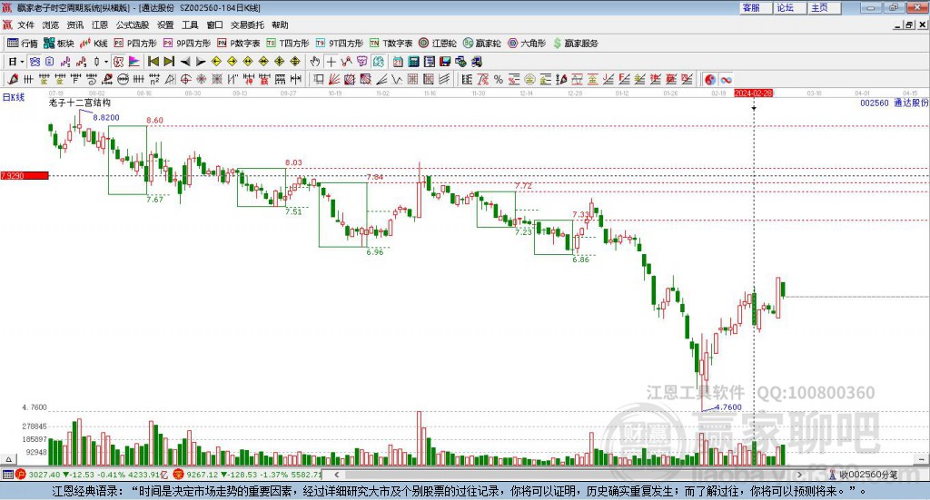Image resolution: width=930 pixels, height=500 pixels.
Task: Click the 沪 Shanghai index status icon
Action: [x=22, y=475]
